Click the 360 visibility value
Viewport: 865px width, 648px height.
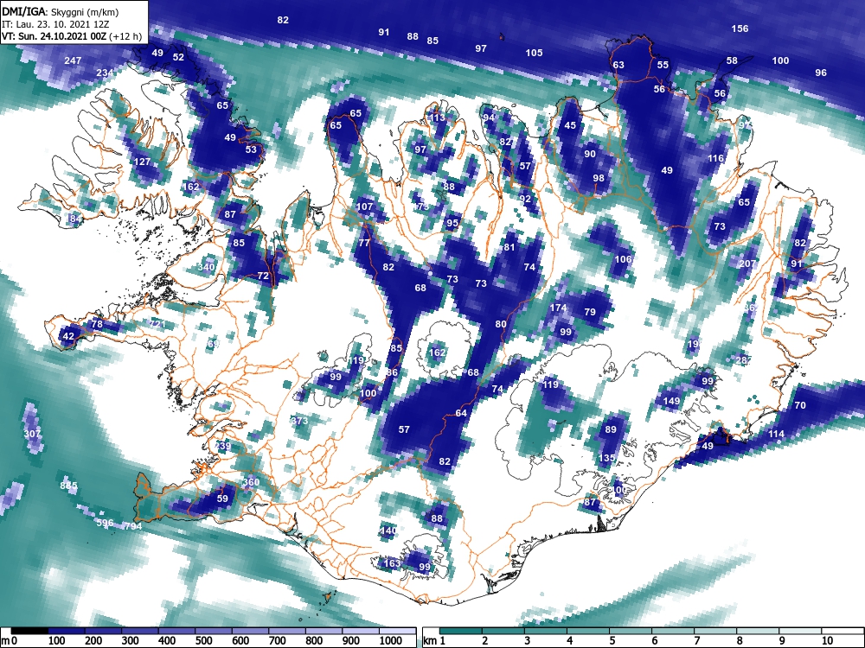point(251,482)
